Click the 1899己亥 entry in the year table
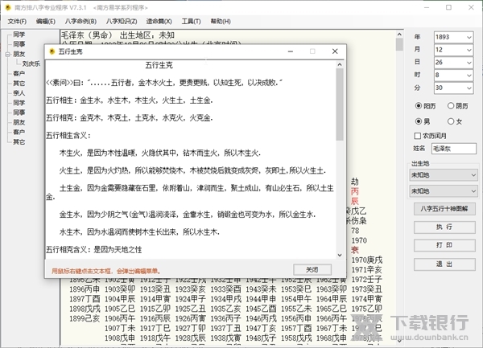 (85, 318)
